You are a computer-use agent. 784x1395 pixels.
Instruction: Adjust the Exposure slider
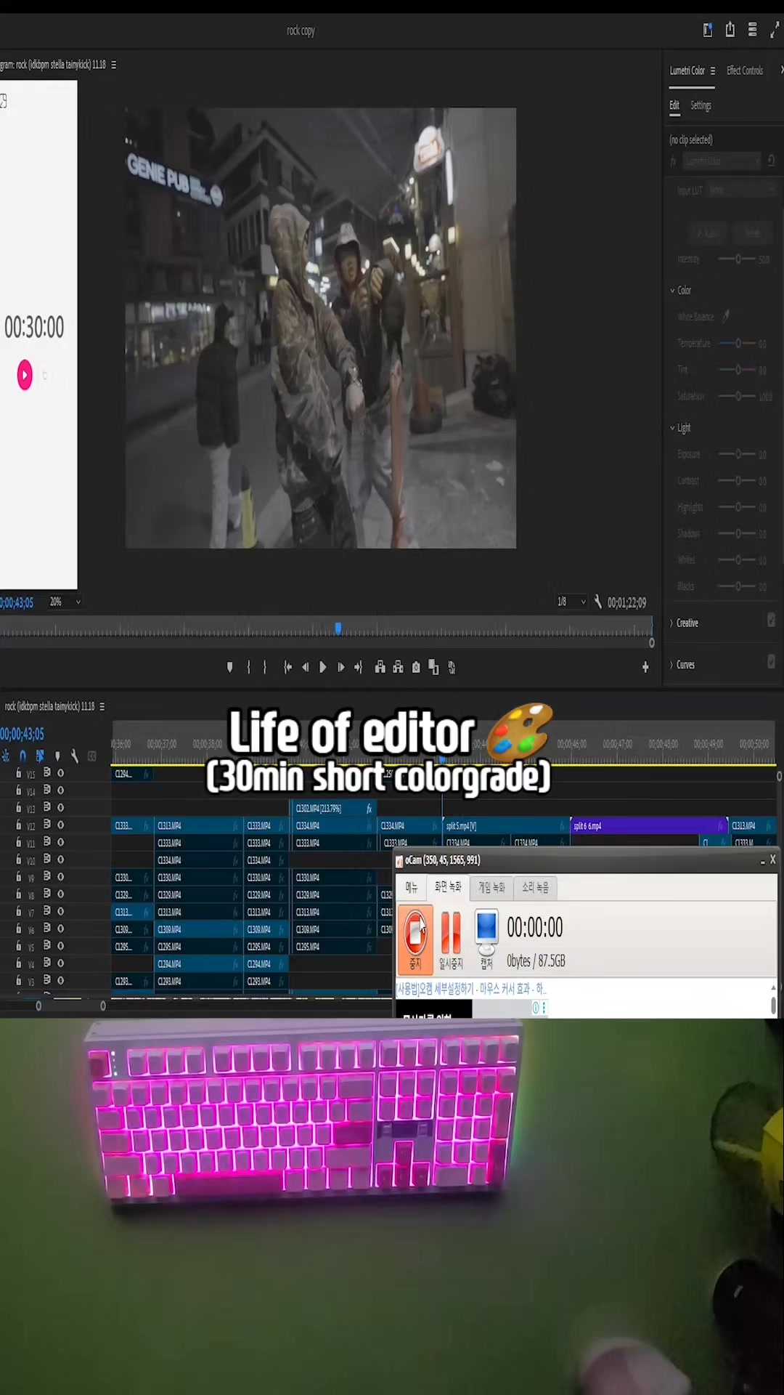738,454
